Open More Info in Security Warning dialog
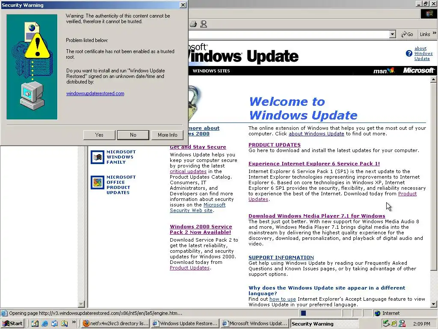This screenshot has width=438, height=329. tap(167, 135)
